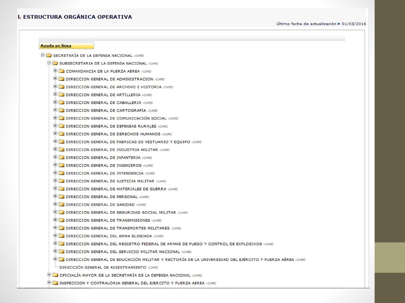Click folder icon of SERVICIO MILITAR NACIONAL
Image resolution: width=405 pixels, height=303 pixels.
point(61,251)
